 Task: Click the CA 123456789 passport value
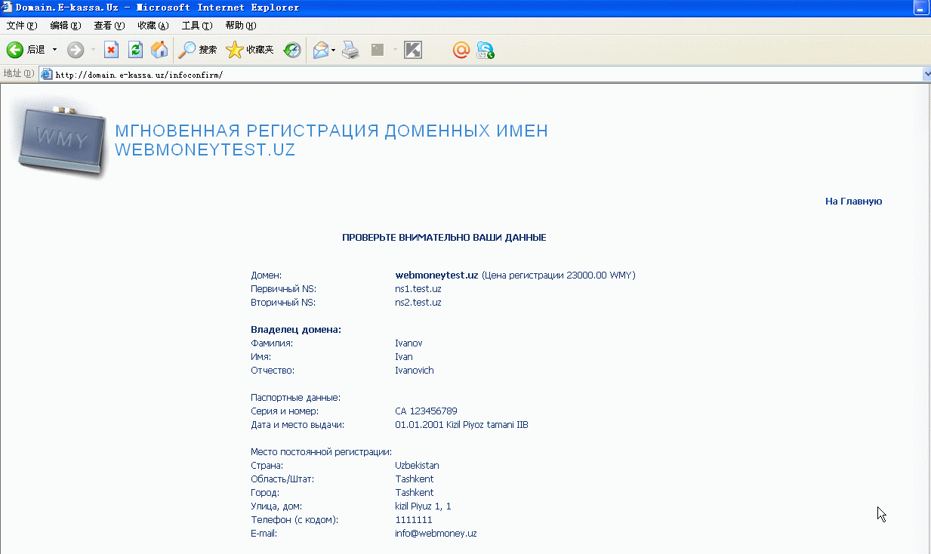click(426, 411)
